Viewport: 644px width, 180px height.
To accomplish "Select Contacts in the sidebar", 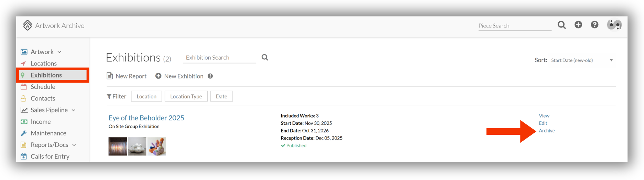I will click(x=43, y=98).
